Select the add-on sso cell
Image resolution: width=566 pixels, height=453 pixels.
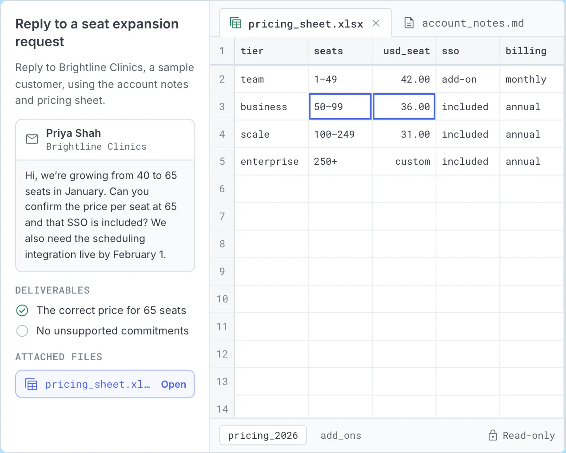468,79
